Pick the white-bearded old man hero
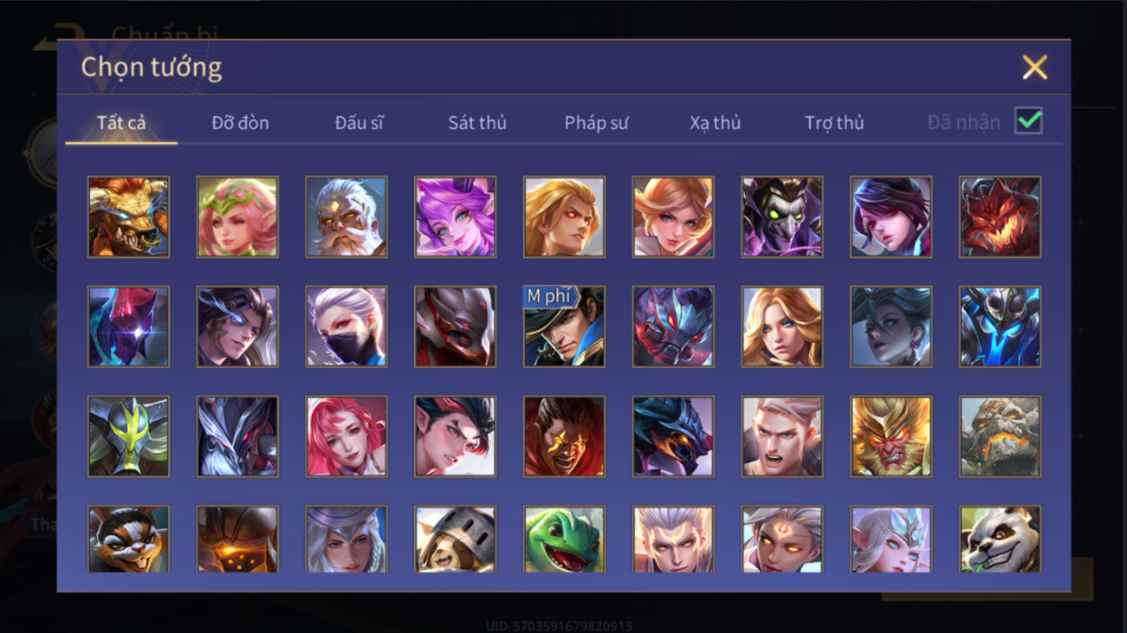Viewport: 1127px width, 633px height. point(346,216)
